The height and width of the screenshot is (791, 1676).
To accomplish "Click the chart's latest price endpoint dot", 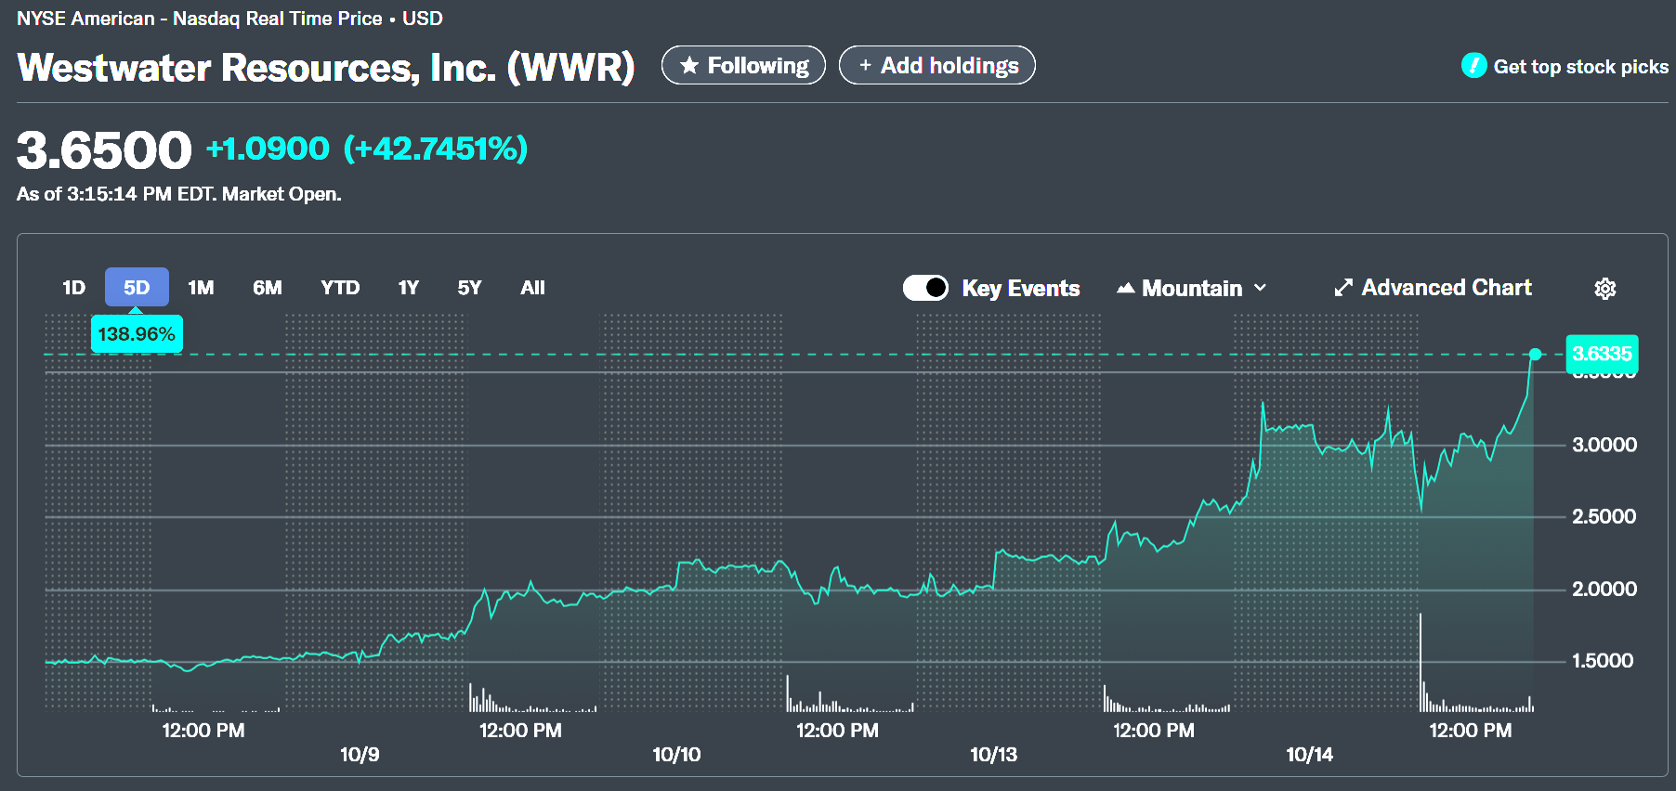I will click(x=1535, y=354).
